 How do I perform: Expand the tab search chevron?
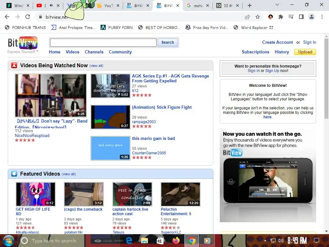pos(277,5)
